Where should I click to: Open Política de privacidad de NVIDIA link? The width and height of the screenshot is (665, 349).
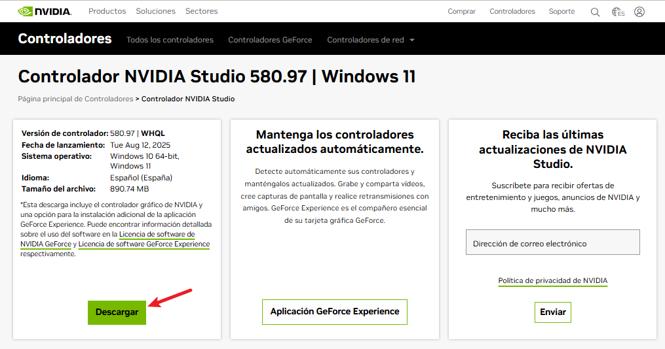[x=552, y=280]
